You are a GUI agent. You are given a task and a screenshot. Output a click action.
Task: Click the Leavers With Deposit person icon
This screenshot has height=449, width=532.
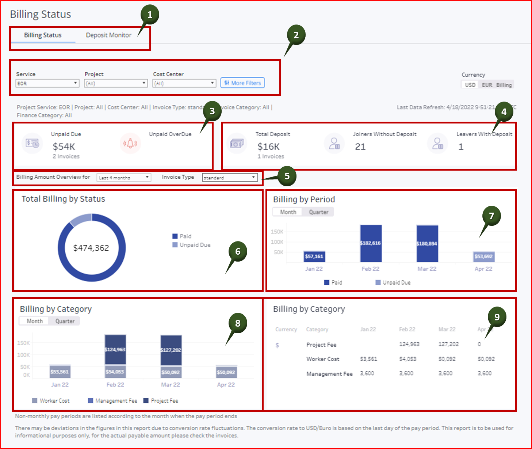click(438, 143)
